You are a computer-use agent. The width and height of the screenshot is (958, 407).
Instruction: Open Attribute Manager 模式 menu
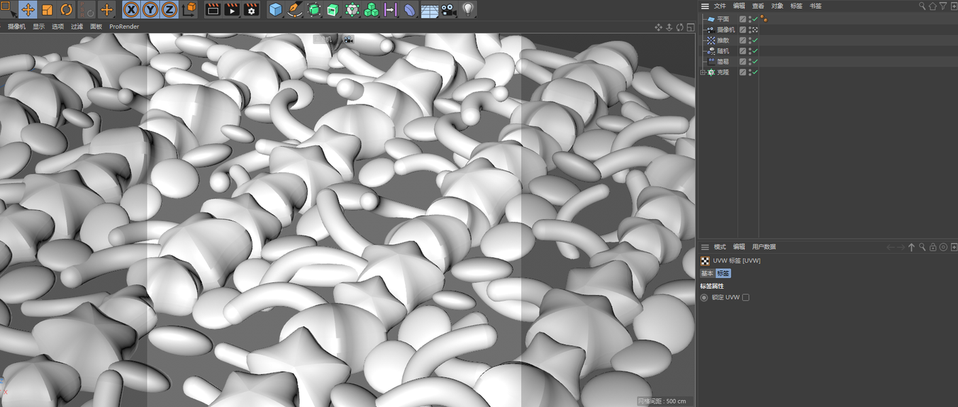point(720,247)
